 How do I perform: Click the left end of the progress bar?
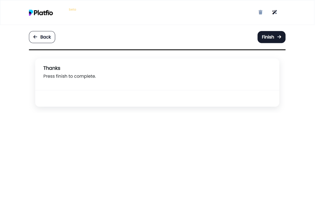tap(30, 50)
